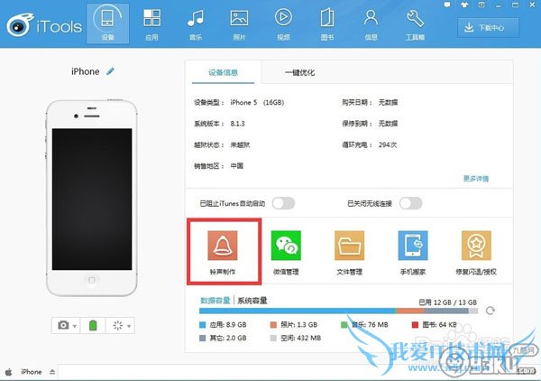Screen dimensions: 541x381
Task: Click the blue 应用 8.9 GB swatch
Action: tap(203, 325)
